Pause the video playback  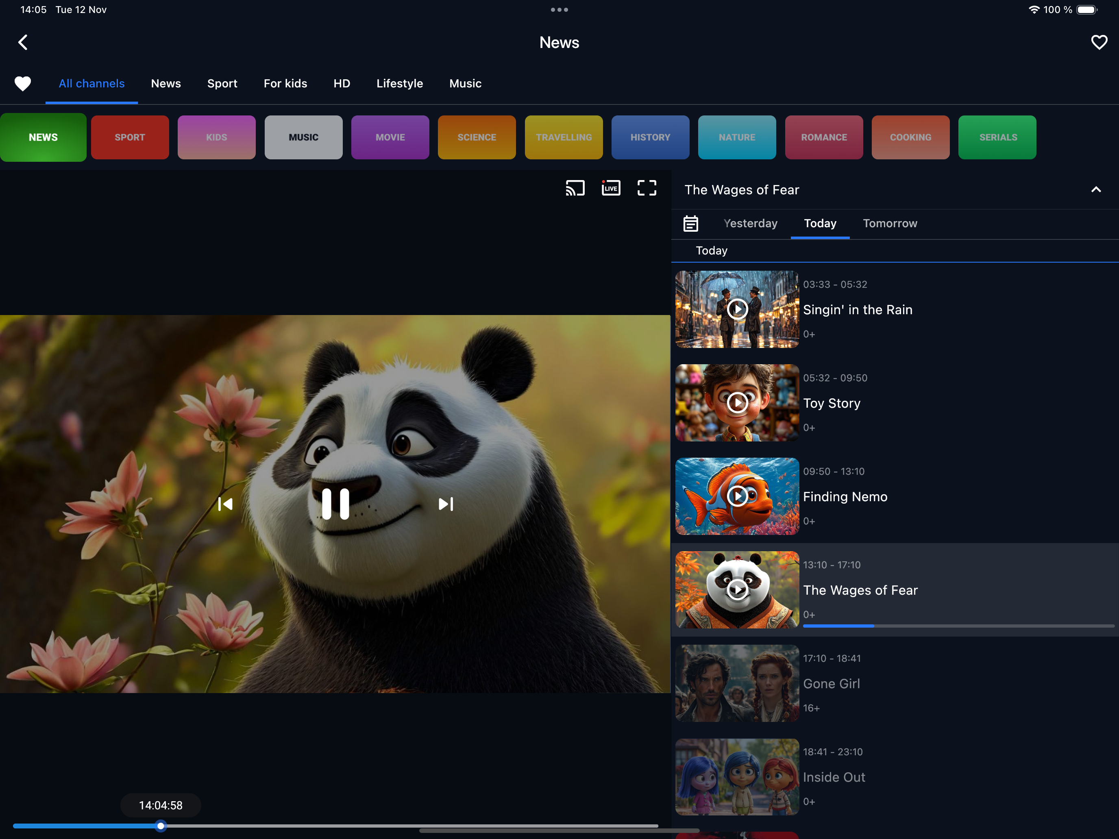(335, 504)
